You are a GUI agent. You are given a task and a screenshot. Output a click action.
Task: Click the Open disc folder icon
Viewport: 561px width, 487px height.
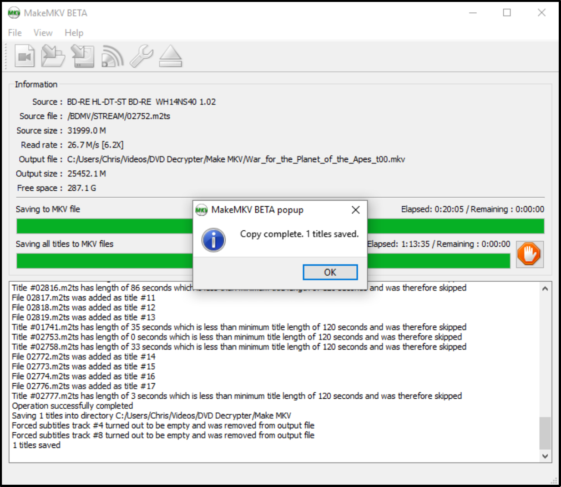pyautogui.click(x=53, y=56)
